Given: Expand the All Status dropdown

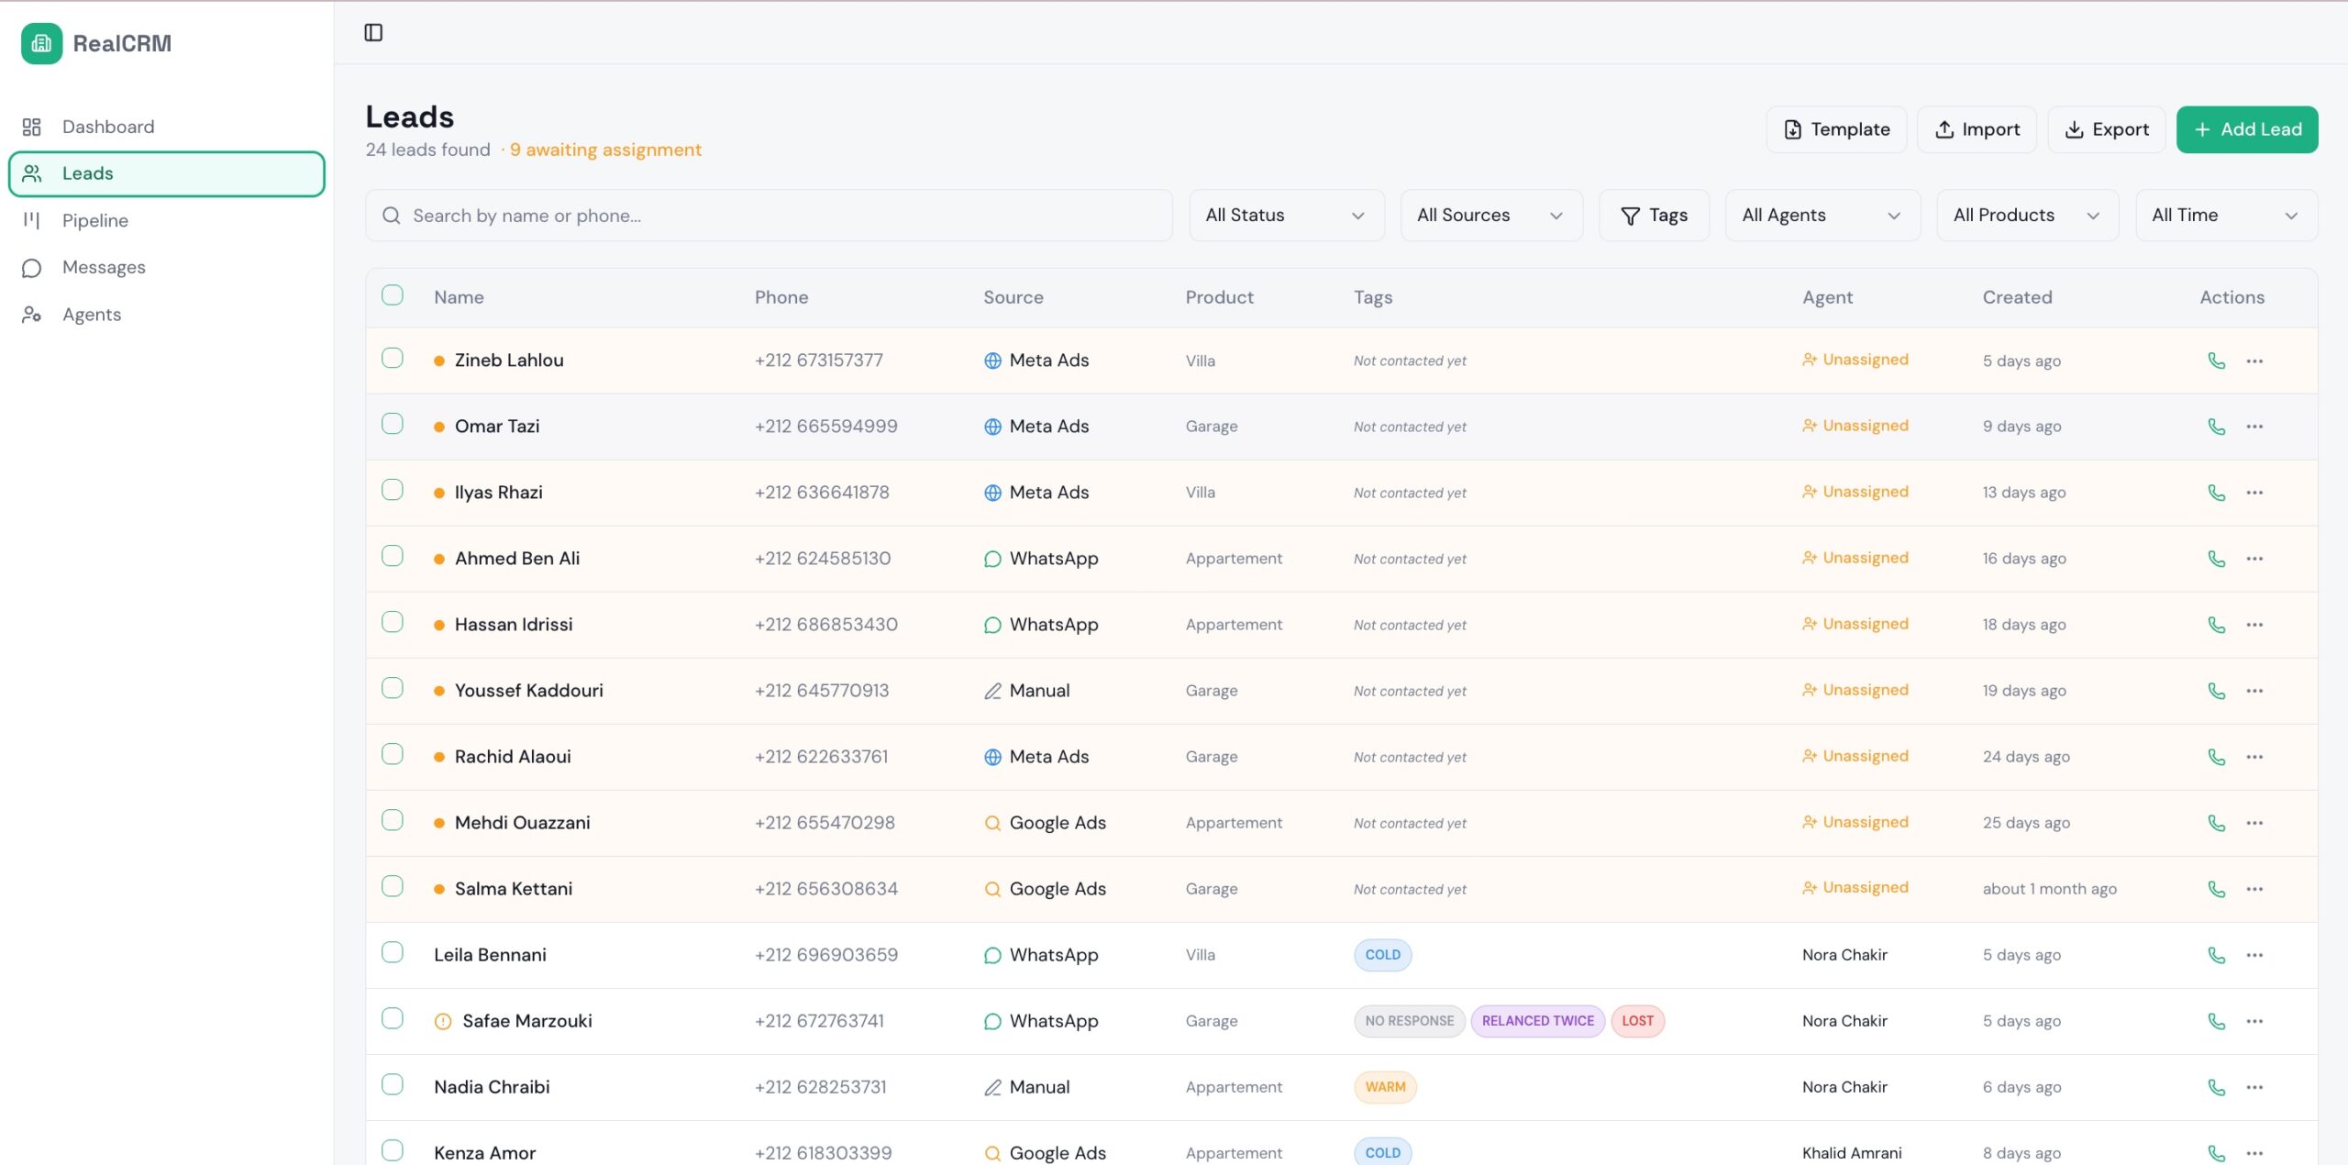Looking at the screenshot, I should [1287, 216].
